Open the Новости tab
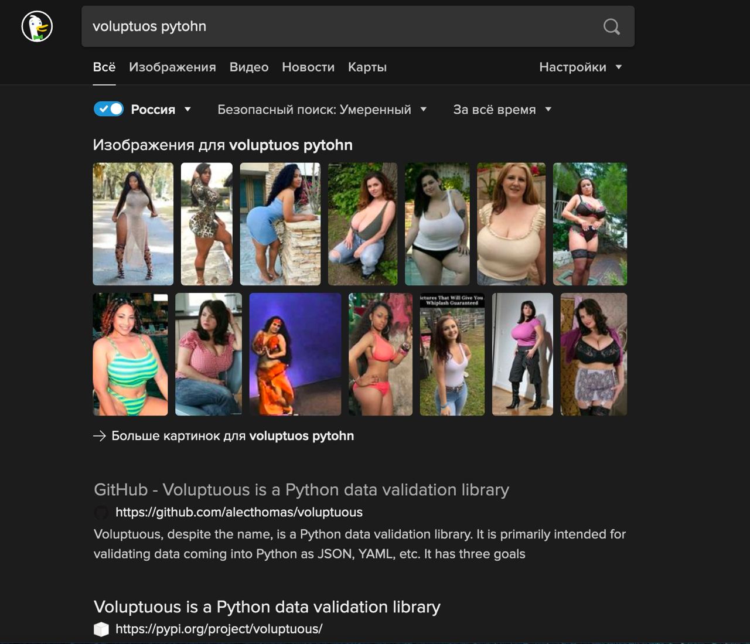The image size is (750, 644). click(x=308, y=67)
